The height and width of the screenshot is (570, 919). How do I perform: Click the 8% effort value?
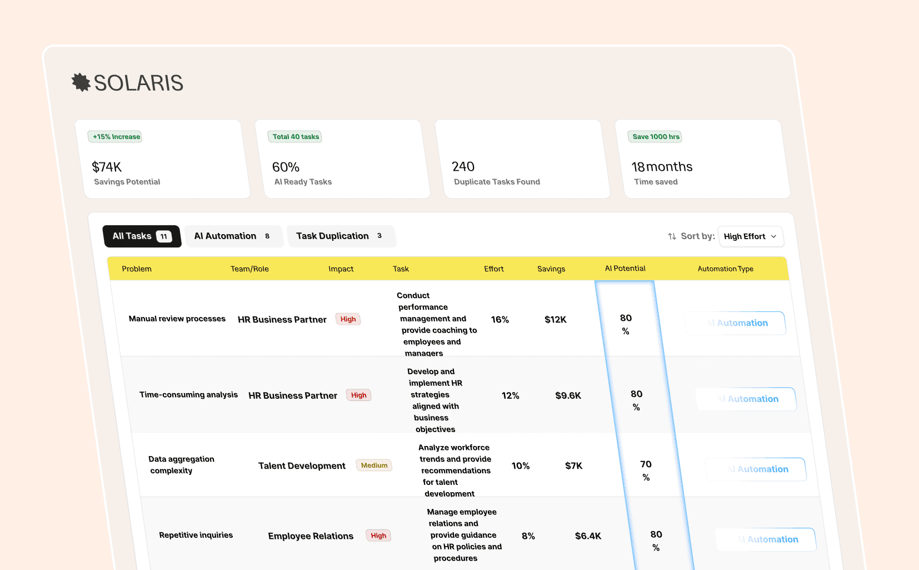pos(528,536)
